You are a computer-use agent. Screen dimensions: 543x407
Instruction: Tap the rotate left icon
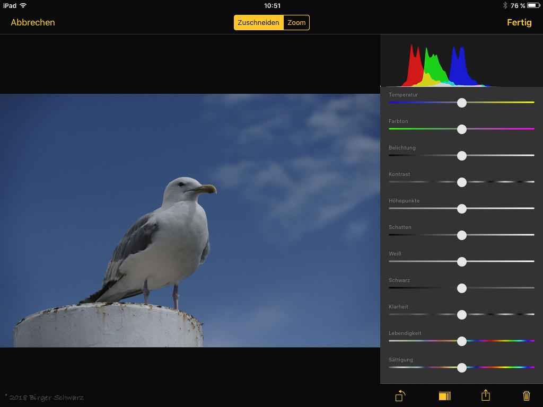pyautogui.click(x=400, y=395)
